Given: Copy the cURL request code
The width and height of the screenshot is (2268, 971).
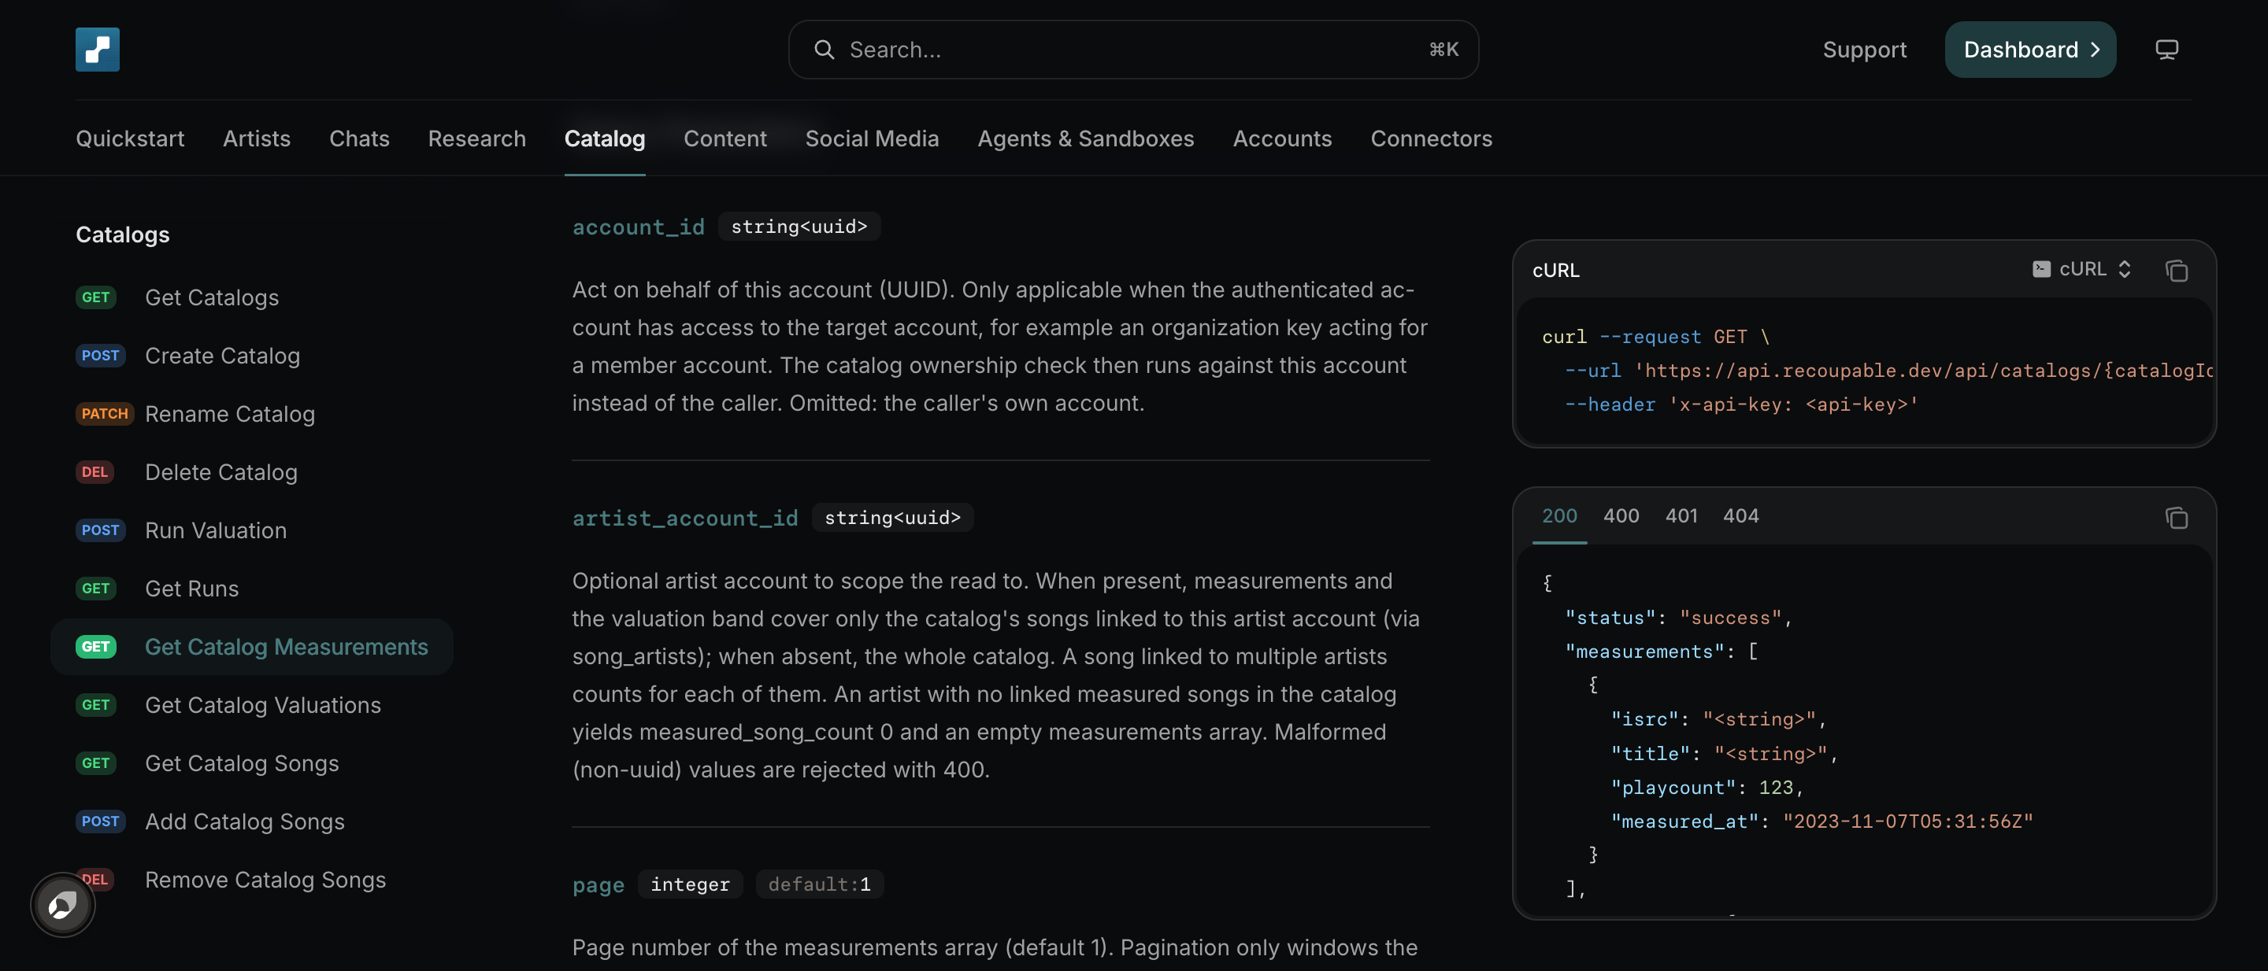Looking at the screenshot, I should click(x=2177, y=270).
